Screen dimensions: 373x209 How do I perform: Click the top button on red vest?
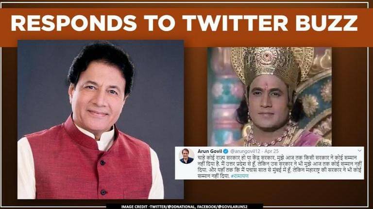(102, 163)
